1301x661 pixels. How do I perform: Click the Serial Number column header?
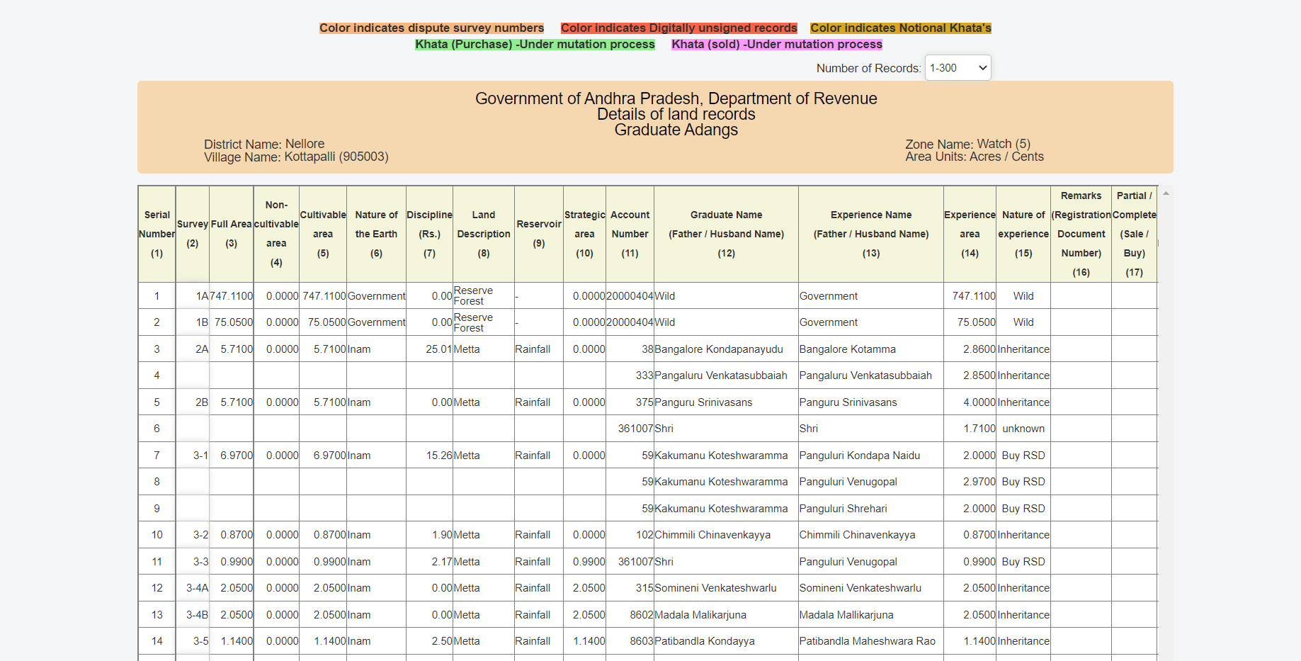(x=157, y=234)
